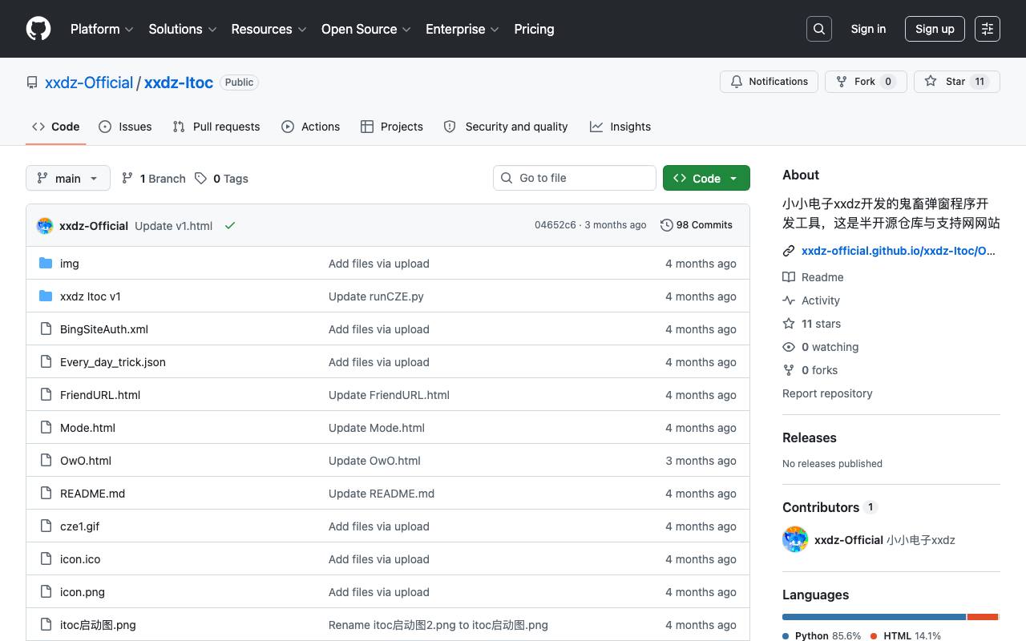Open the xxdz-official.github.io website link
This screenshot has width=1026, height=641.
click(899, 251)
